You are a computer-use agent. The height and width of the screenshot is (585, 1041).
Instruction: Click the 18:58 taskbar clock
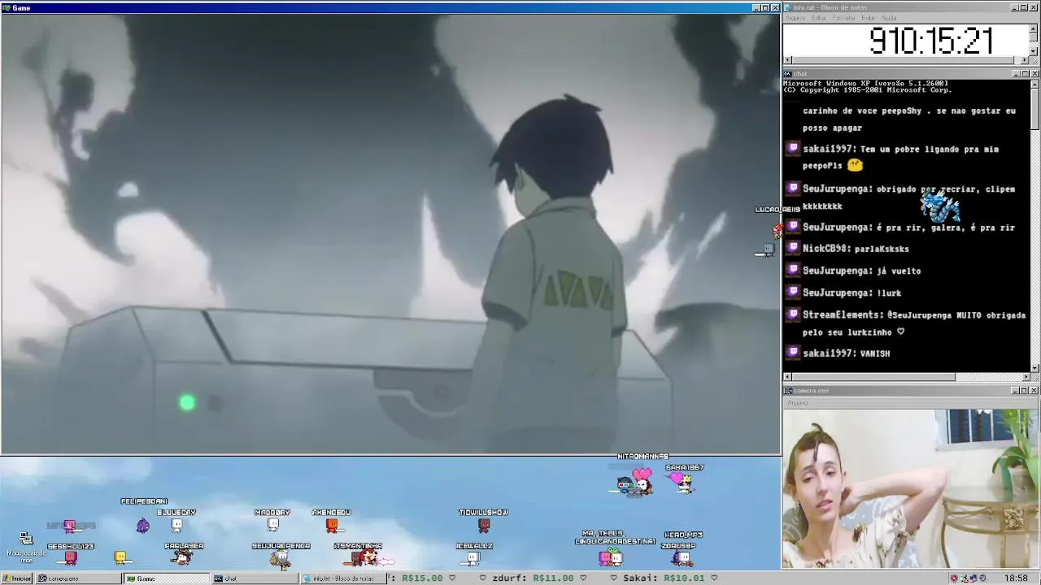coord(1016,578)
